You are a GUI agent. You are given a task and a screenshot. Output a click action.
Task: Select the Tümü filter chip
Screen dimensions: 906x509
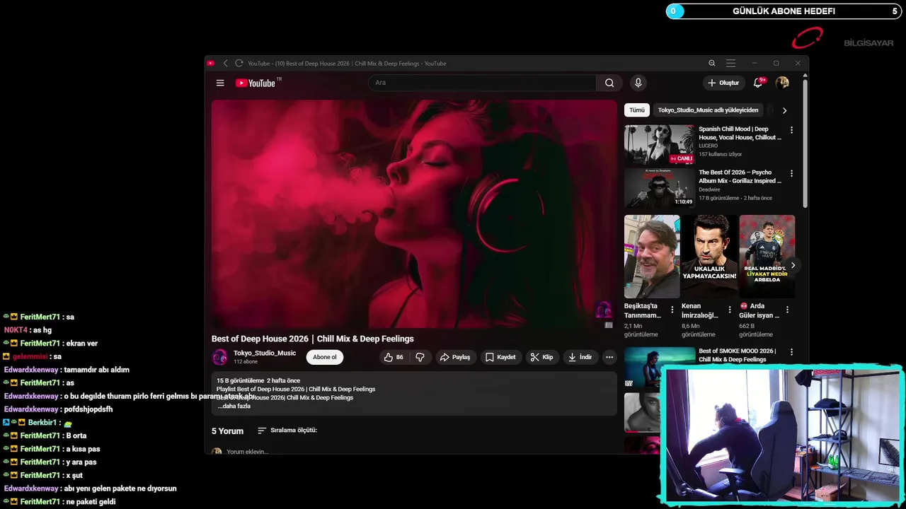click(x=637, y=110)
